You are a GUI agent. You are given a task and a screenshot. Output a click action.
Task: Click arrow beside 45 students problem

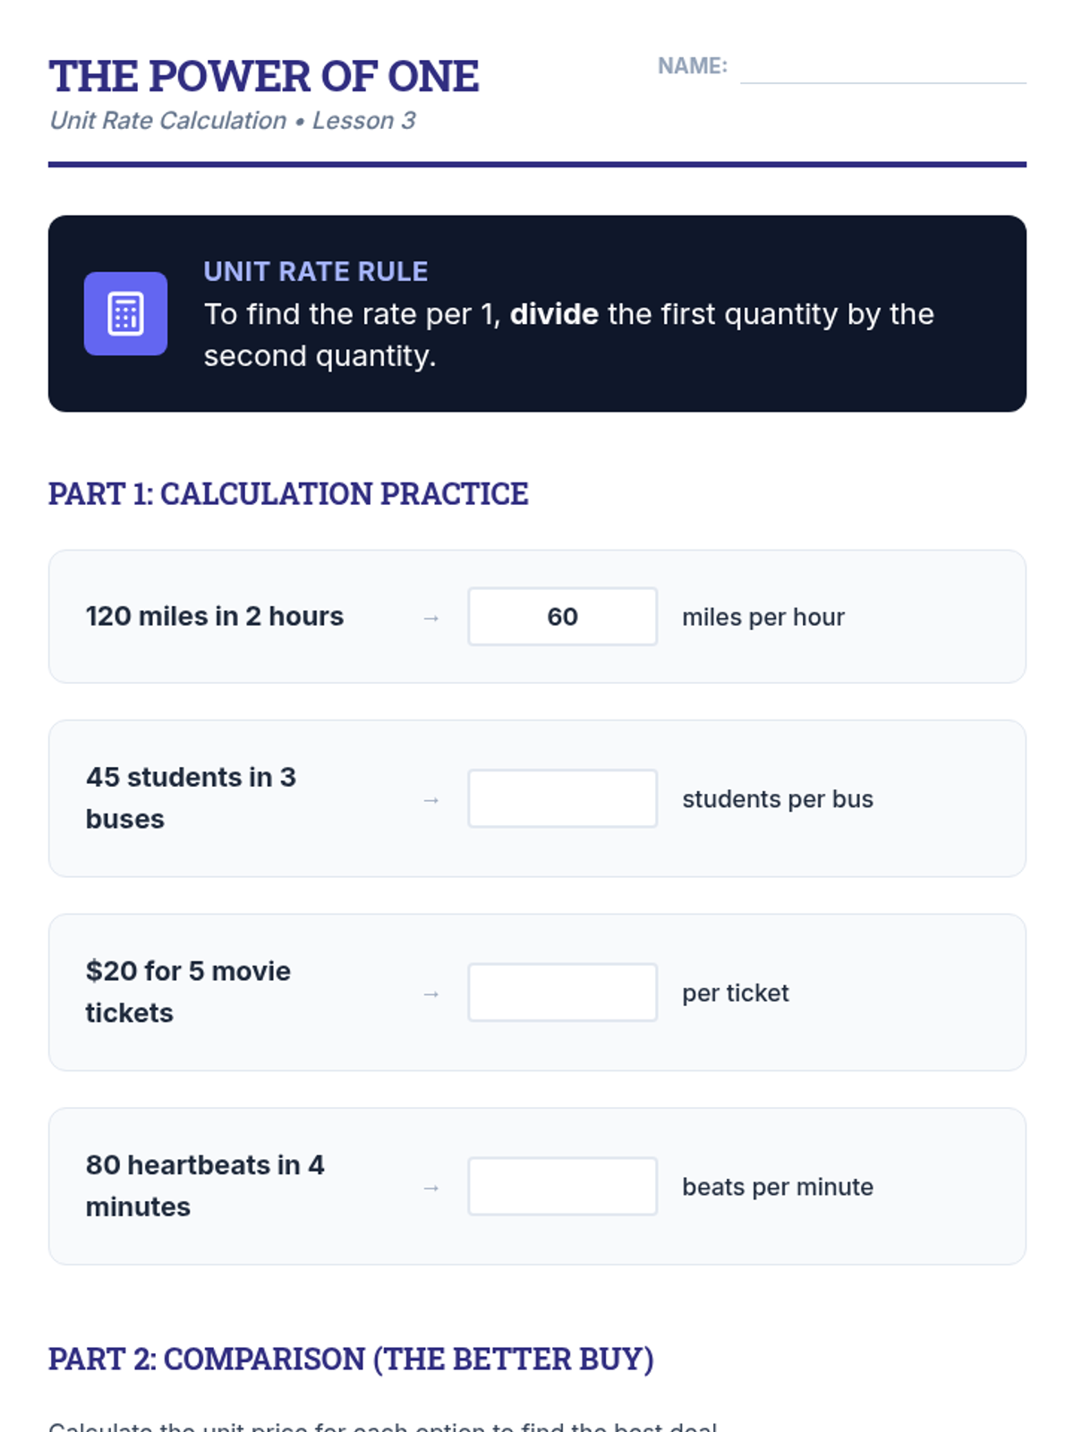[x=431, y=800]
